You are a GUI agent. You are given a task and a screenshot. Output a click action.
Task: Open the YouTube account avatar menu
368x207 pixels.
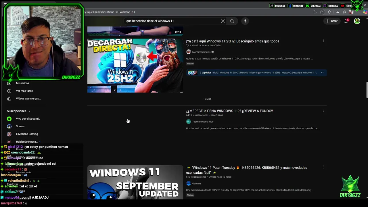click(357, 21)
